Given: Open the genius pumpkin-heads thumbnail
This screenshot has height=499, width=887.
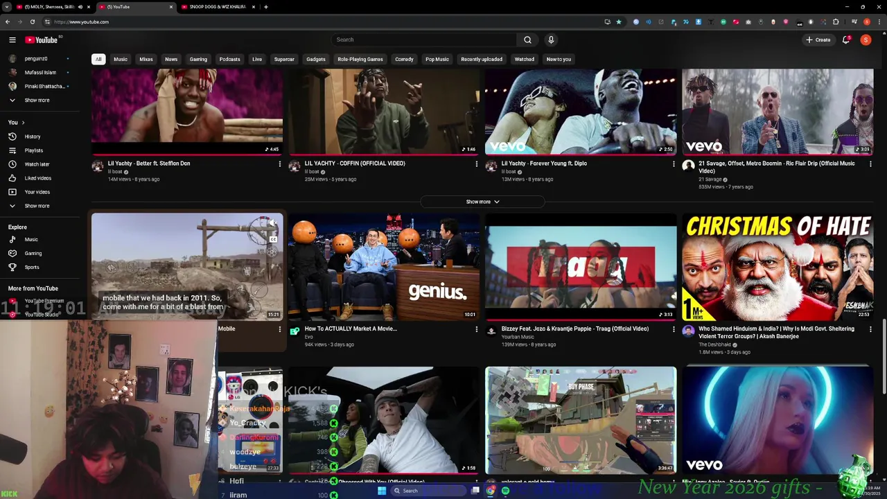Looking at the screenshot, I should (x=384, y=267).
